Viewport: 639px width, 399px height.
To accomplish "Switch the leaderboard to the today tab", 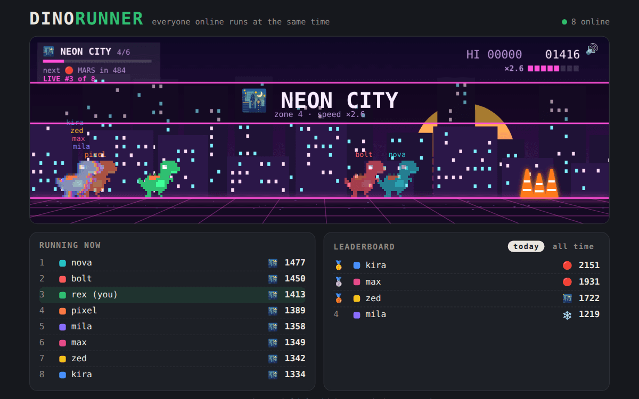I will pyautogui.click(x=526, y=246).
